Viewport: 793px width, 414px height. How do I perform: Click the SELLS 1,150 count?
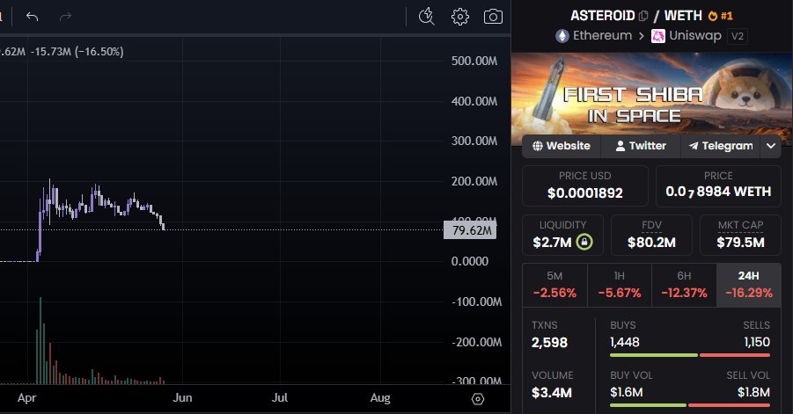(x=757, y=342)
